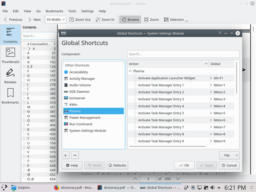Select the ksmserver component

click(93, 98)
